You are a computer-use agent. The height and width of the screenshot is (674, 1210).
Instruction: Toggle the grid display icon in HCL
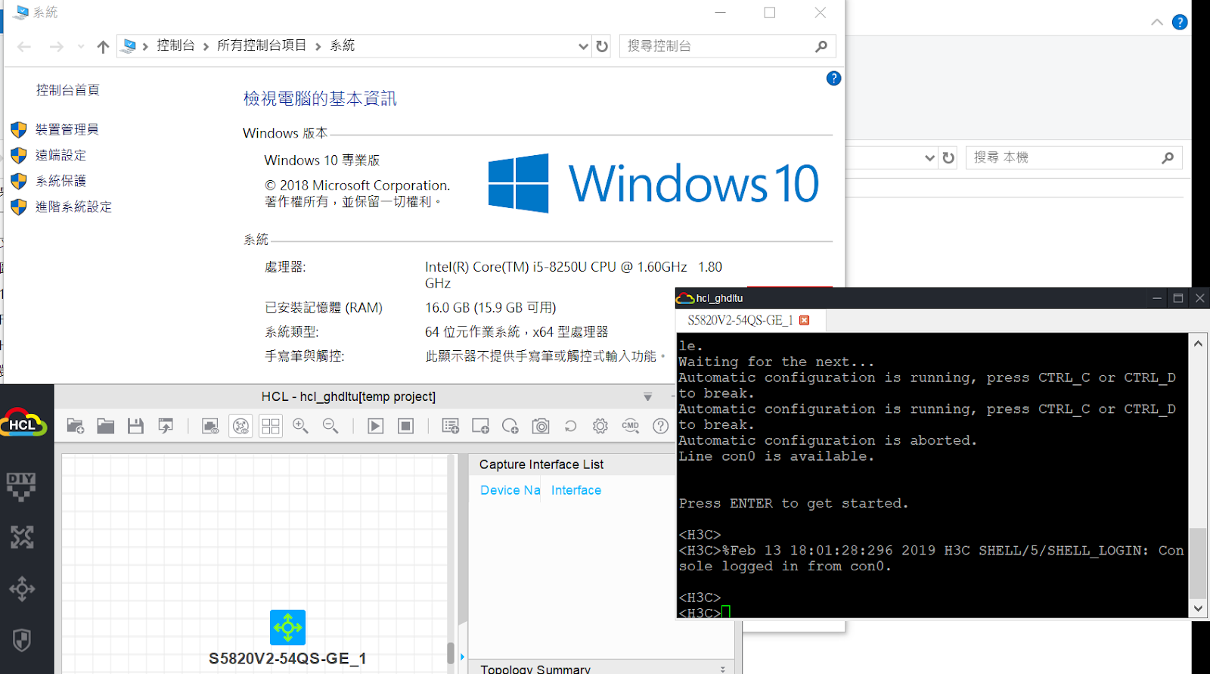pos(270,426)
